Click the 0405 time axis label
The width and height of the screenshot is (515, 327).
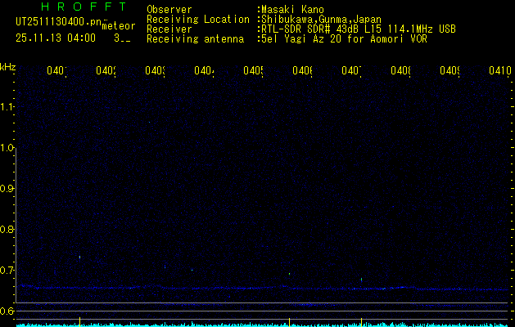253,70
